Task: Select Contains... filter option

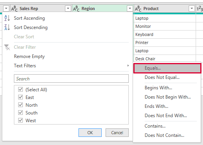Action: [x=155, y=126]
